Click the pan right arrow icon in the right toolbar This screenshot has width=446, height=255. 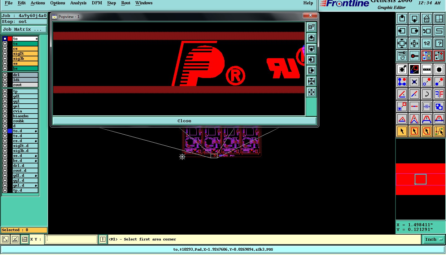coord(414,31)
